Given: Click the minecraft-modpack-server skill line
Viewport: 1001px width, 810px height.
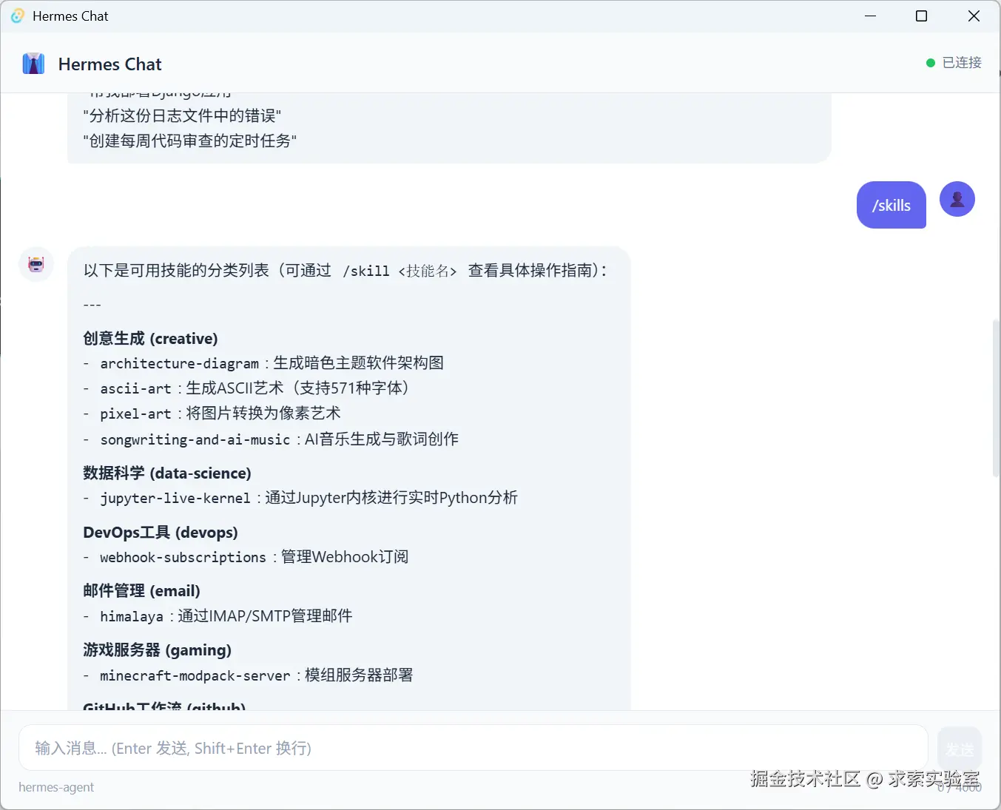Looking at the screenshot, I should pyautogui.click(x=249, y=675).
